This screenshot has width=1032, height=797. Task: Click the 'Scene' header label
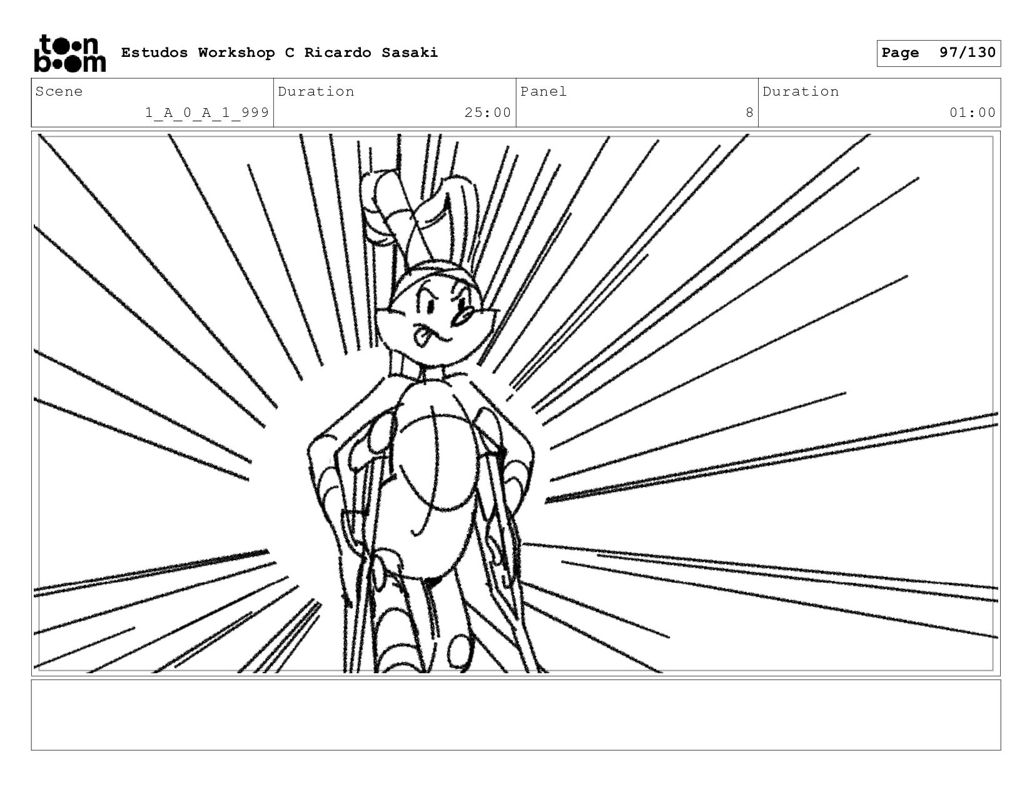[x=59, y=91]
